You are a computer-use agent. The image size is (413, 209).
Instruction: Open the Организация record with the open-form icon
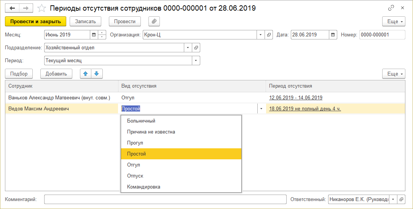pyautogui.click(x=269, y=35)
